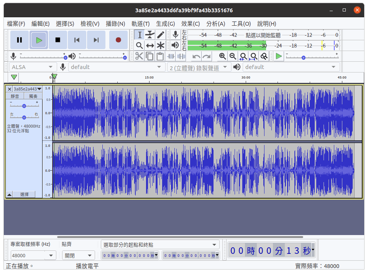Viewport: 368px width, 273px height.
Task: Undo the last action
Action: click(x=196, y=56)
